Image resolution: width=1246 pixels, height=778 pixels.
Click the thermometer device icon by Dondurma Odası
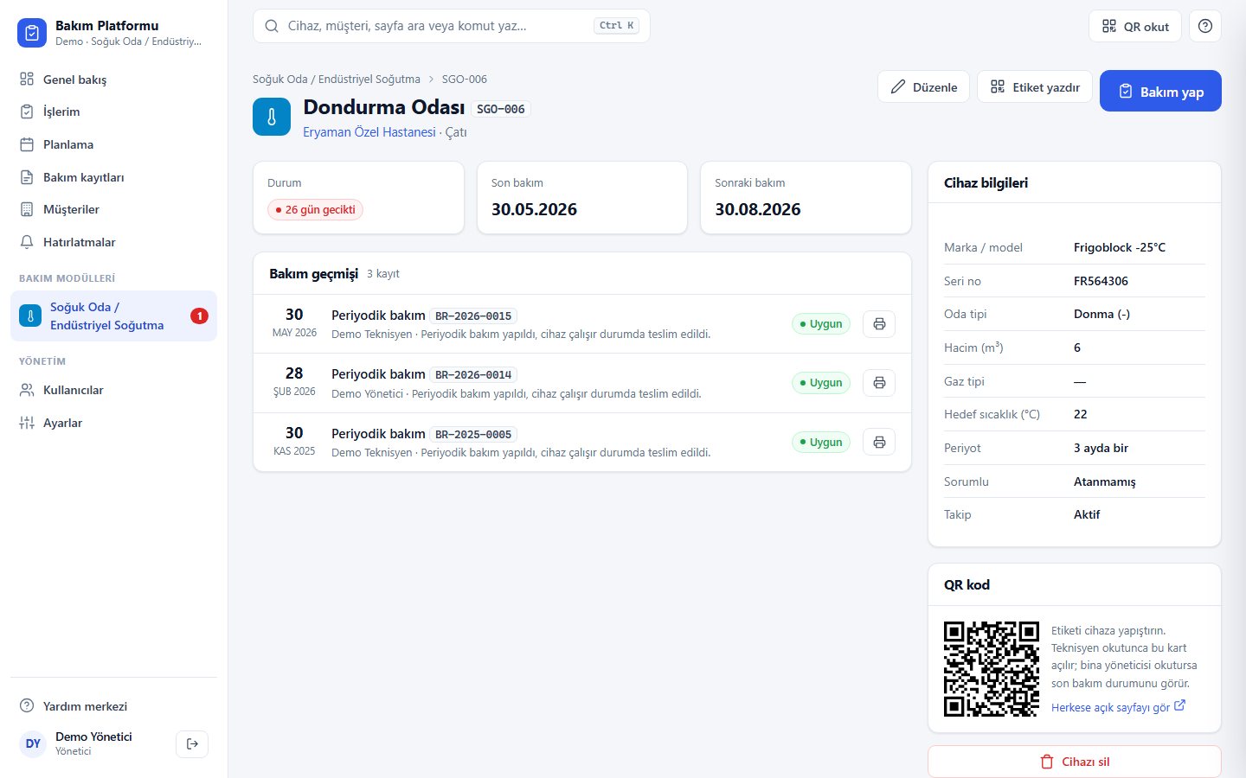pos(272,117)
